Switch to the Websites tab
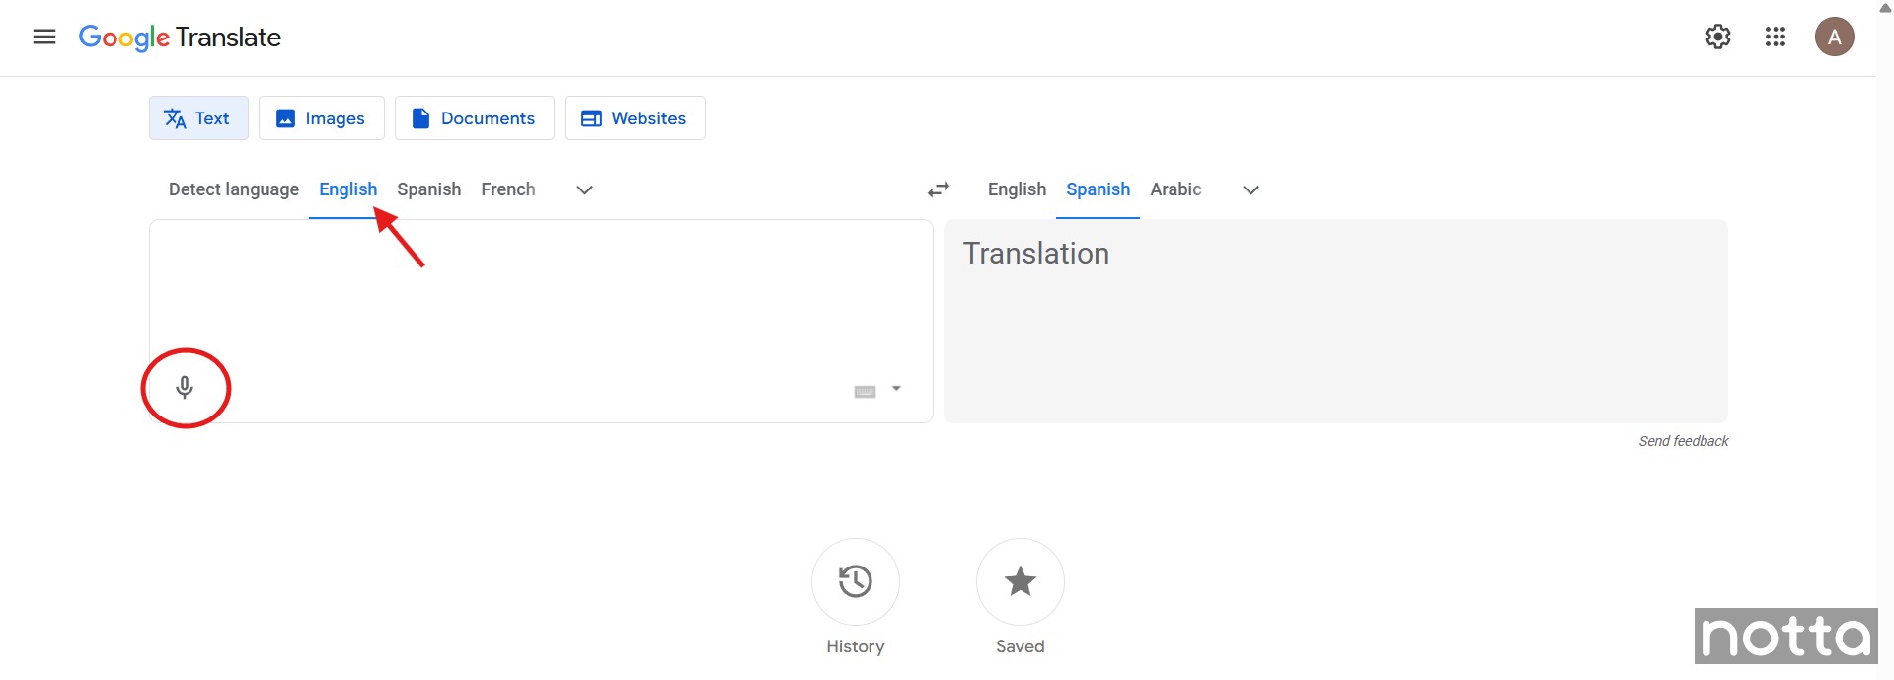This screenshot has height=680, width=1894. 635,118
